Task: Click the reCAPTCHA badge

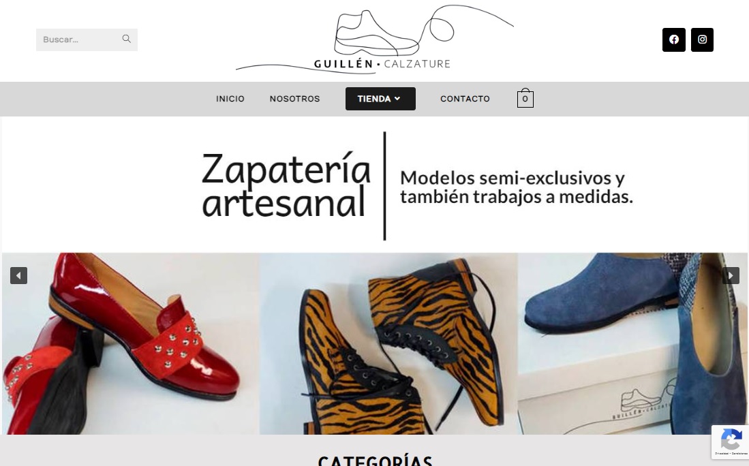Action: (731, 441)
